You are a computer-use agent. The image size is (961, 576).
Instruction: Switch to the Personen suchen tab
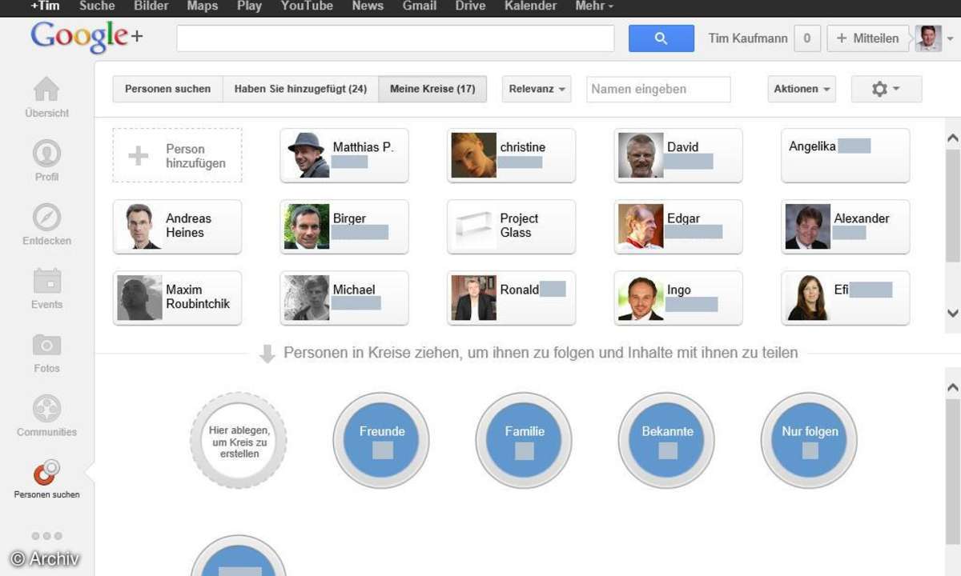pos(167,89)
